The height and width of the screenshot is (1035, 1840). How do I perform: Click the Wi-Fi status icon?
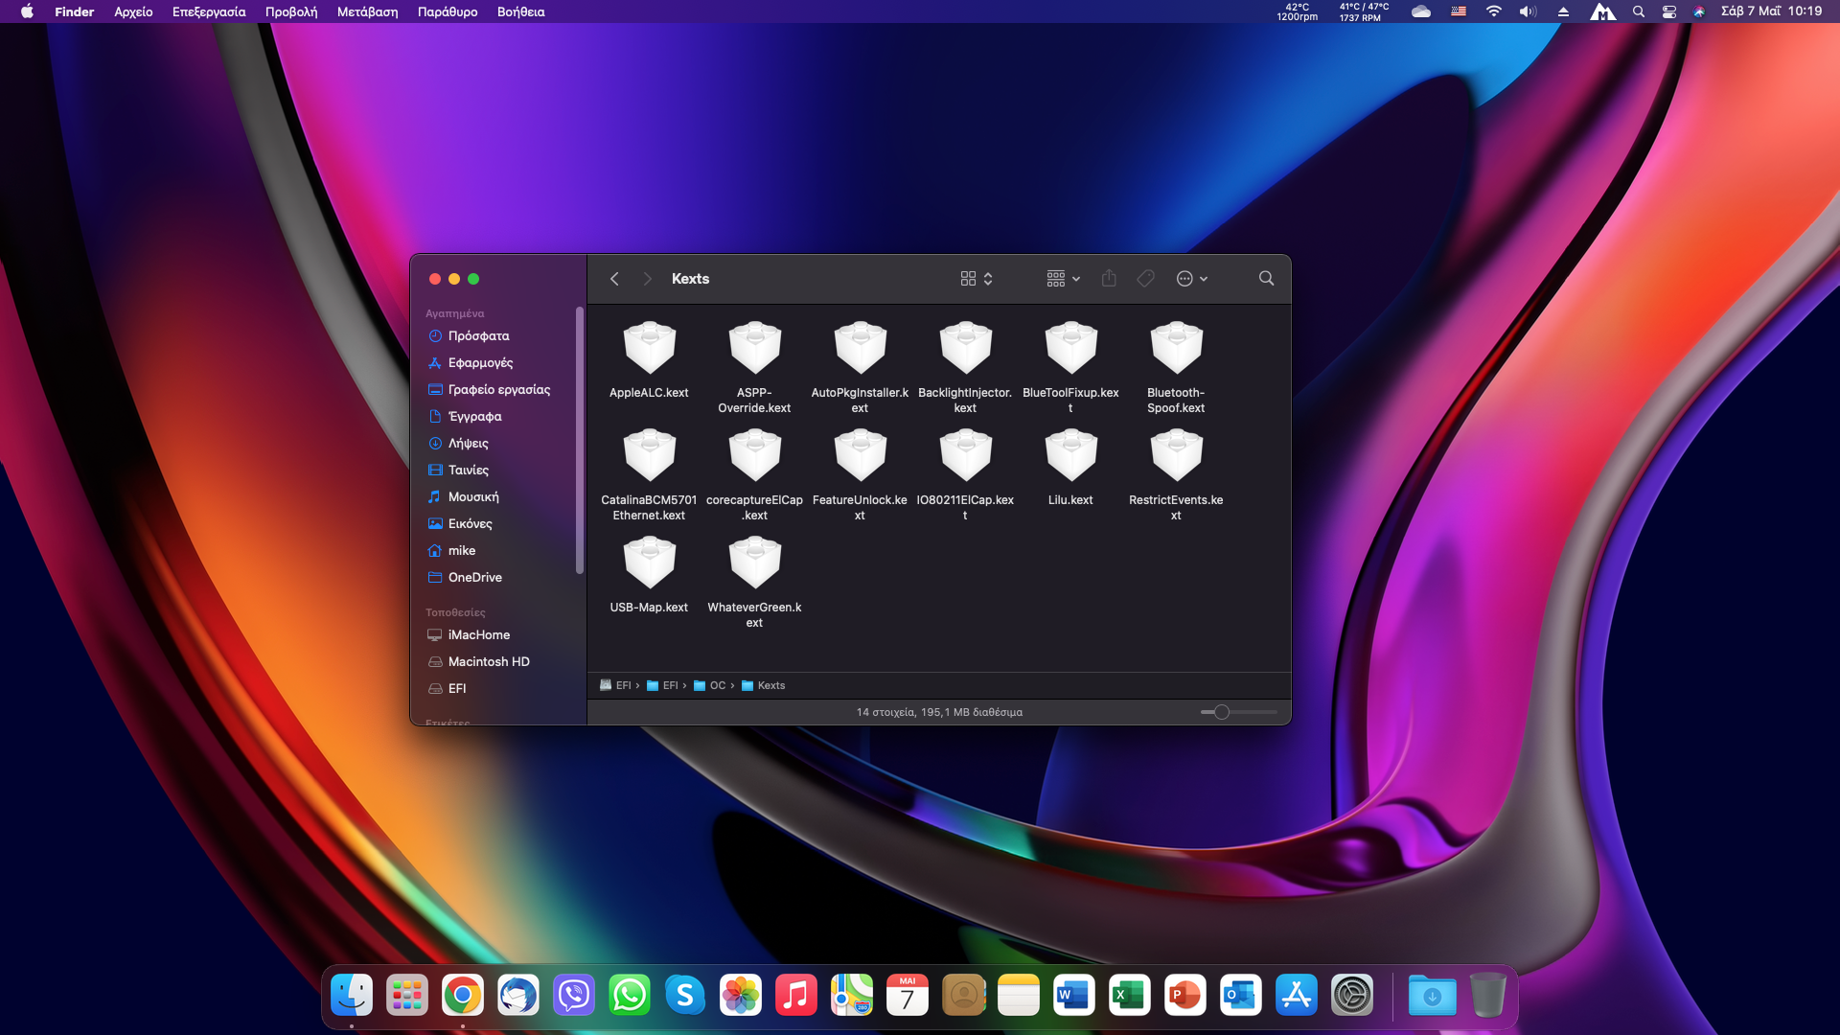pyautogui.click(x=1493, y=11)
